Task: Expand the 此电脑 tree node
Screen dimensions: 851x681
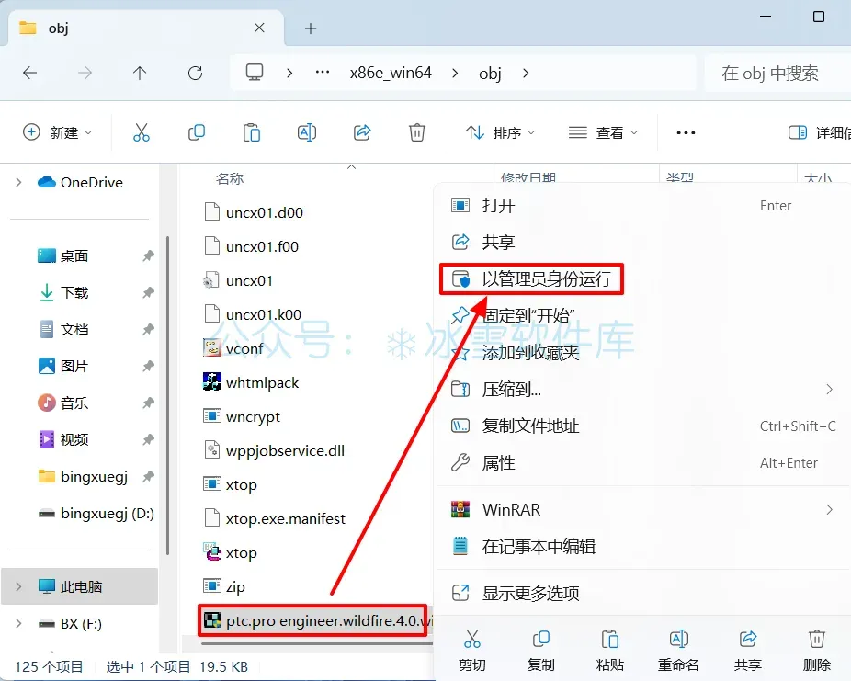Action: pyautogui.click(x=18, y=586)
